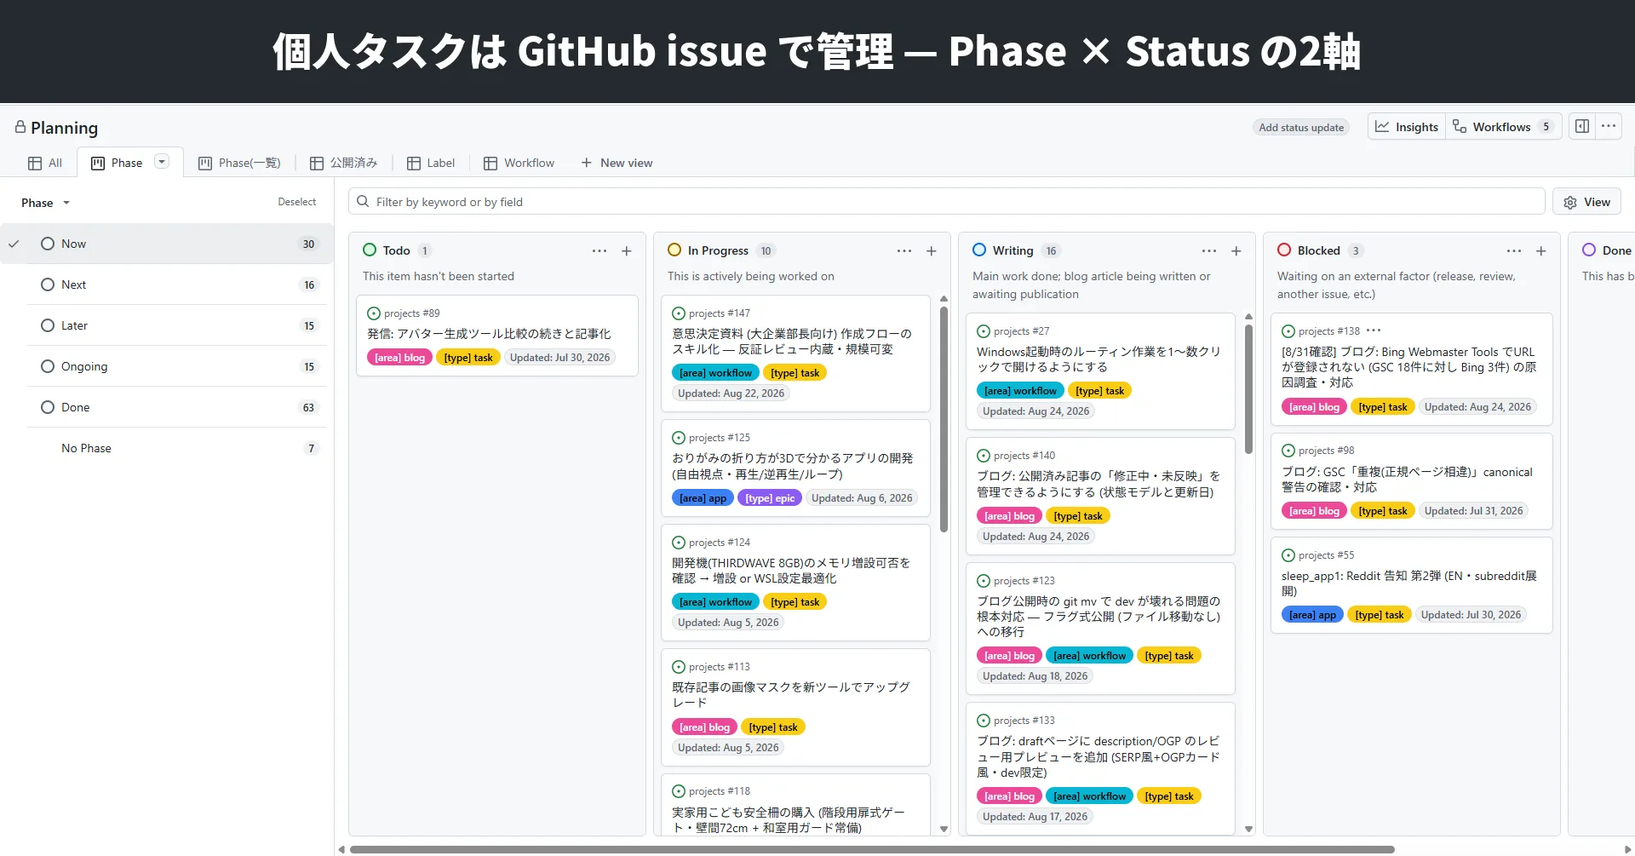
Task: Click open-issue status icon on #123
Action: (x=984, y=581)
